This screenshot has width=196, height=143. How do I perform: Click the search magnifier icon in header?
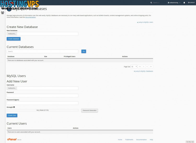151,3
